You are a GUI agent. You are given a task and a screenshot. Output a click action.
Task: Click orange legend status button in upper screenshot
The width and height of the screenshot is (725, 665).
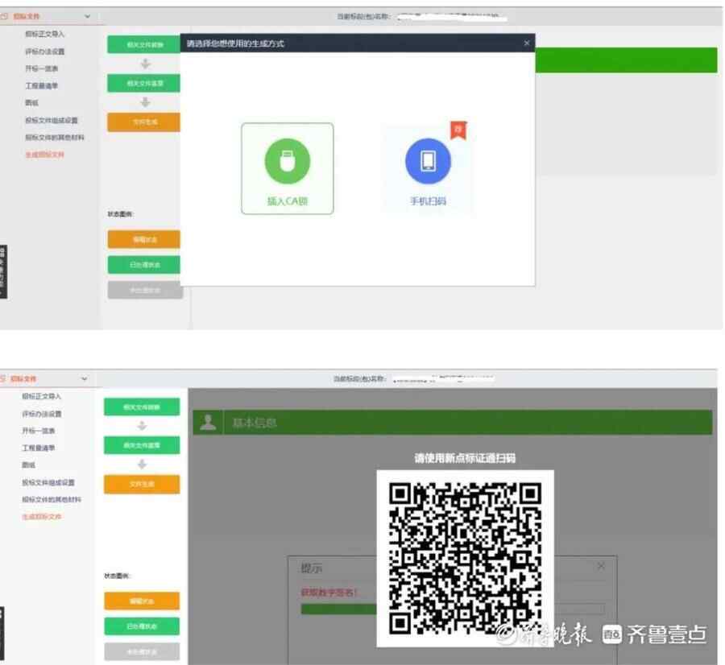tap(144, 239)
